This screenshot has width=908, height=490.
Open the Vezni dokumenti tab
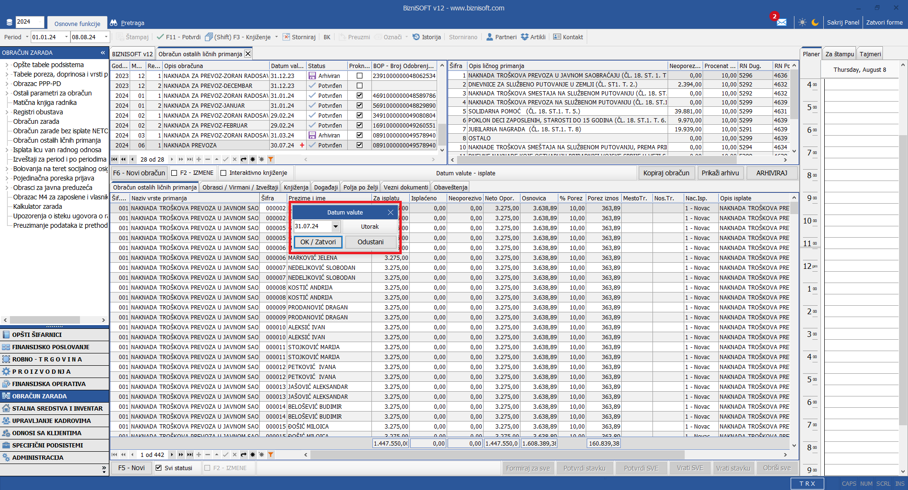(x=406, y=187)
